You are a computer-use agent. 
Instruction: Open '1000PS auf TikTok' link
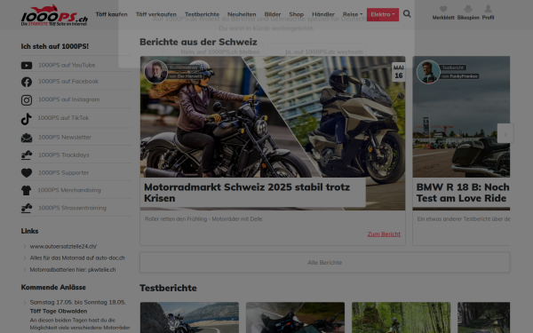pos(63,117)
